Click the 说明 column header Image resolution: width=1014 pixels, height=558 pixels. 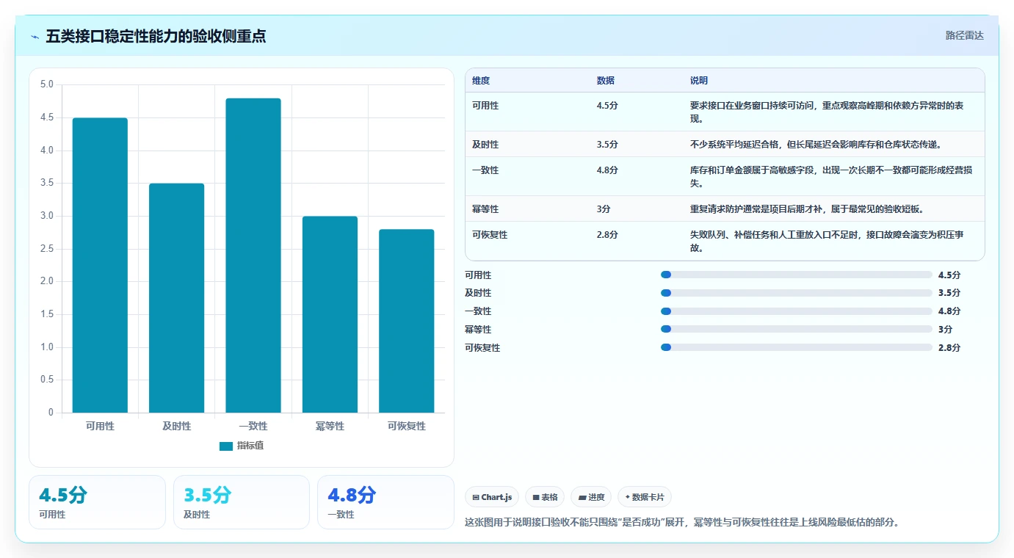pos(699,80)
